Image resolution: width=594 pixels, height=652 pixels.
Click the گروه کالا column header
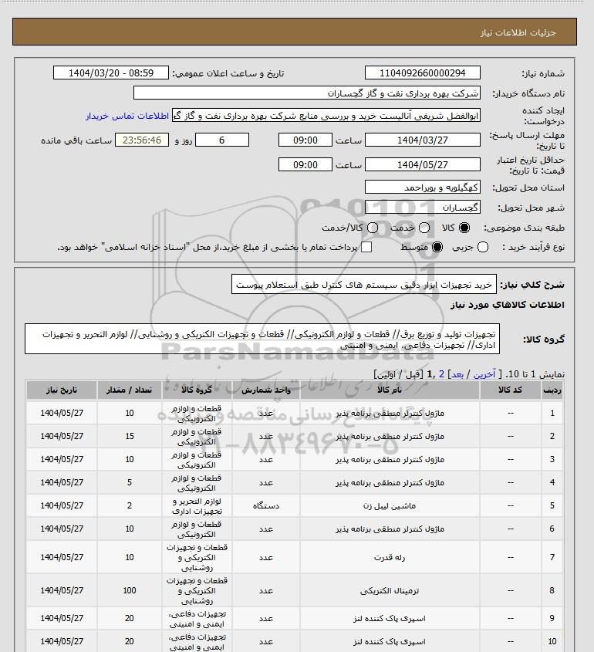[197, 390]
